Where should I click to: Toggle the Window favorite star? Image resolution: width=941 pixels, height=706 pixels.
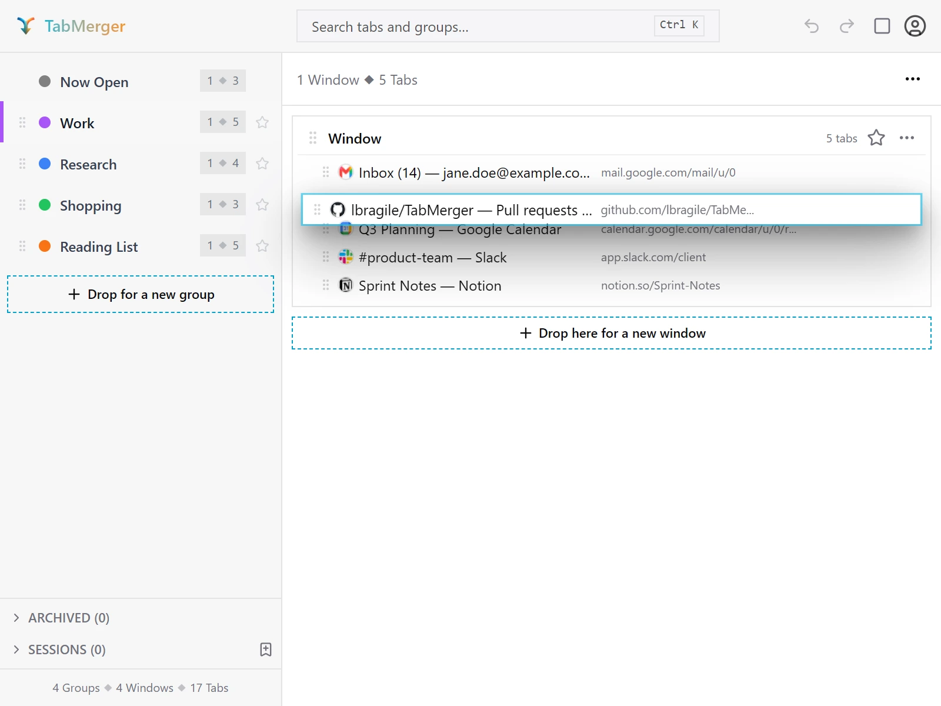[x=876, y=138]
